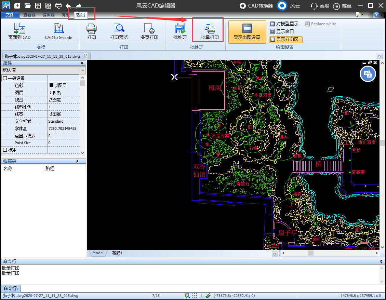Click the floating translate icon on canvas
386x300 pixels.
point(368,74)
